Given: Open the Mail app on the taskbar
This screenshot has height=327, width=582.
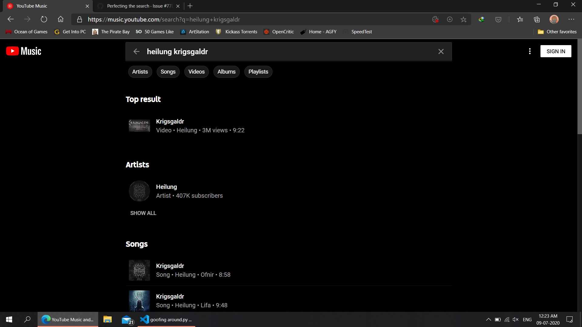Looking at the screenshot, I should [x=127, y=319].
